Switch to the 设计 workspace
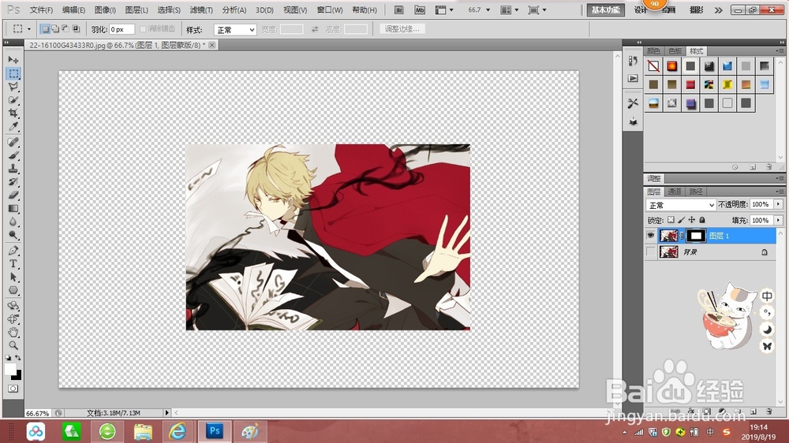 (641, 10)
